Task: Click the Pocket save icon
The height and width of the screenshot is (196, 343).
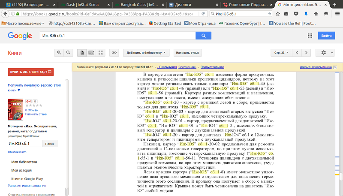Action: [296, 14]
